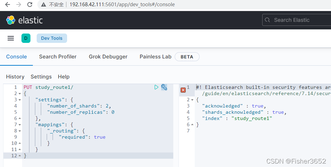This screenshot has width=331, height=167.
Task: Click the insecure connection warning icon
Action: tap(44, 4)
